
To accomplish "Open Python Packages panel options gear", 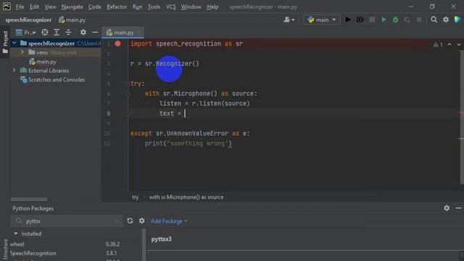I will [x=447, y=208].
